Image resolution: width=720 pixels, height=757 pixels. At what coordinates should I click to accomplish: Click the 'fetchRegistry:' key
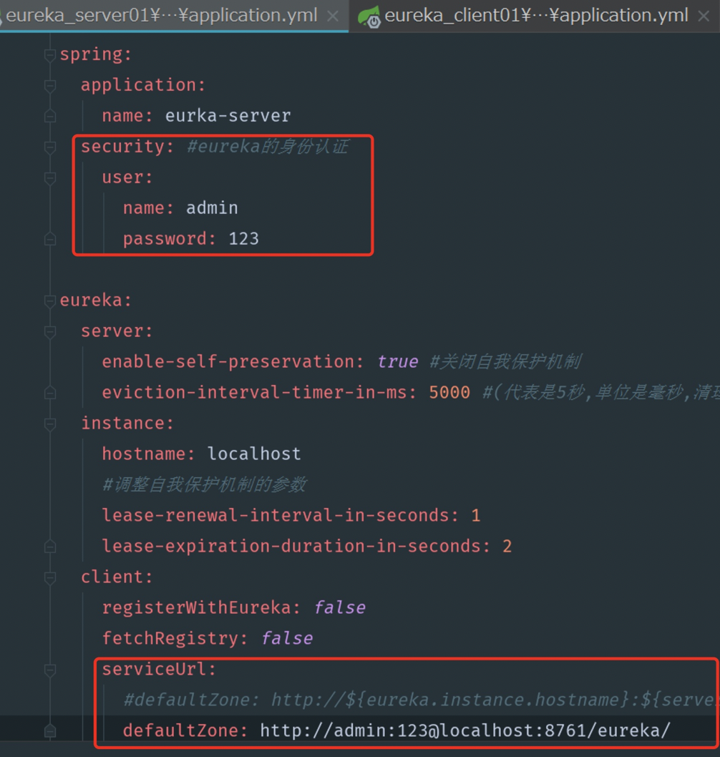click(x=175, y=638)
